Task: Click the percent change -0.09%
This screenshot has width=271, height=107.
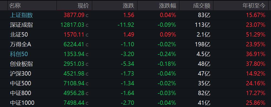Action: point(167,25)
